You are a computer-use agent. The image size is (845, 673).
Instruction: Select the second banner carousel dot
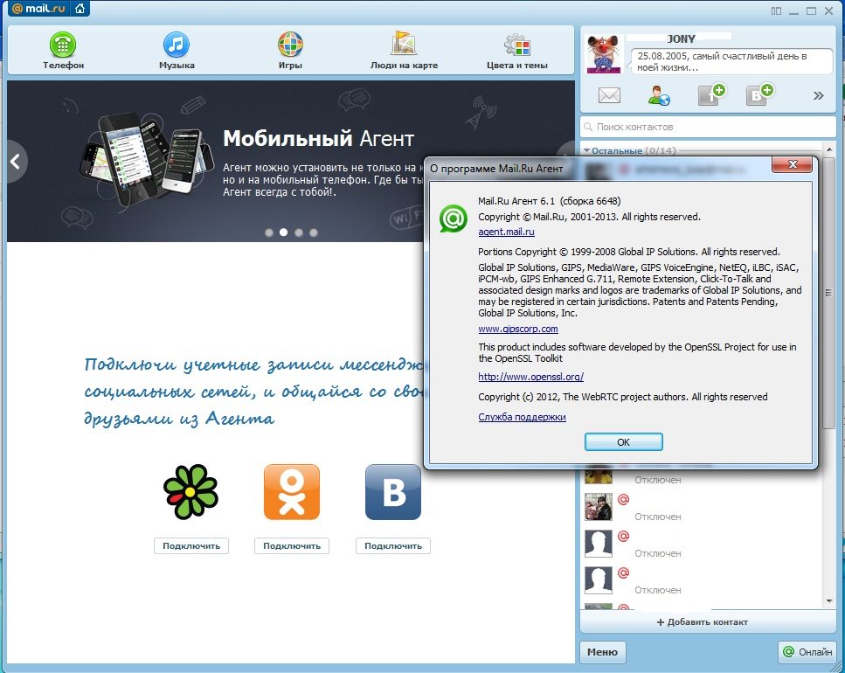(283, 232)
